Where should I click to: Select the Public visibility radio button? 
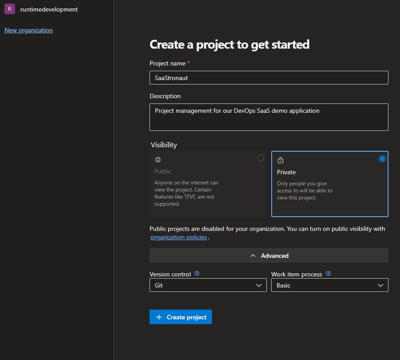(x=261, y=158)
